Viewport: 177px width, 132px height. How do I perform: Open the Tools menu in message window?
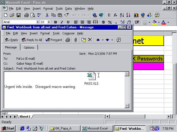[56, 33]
